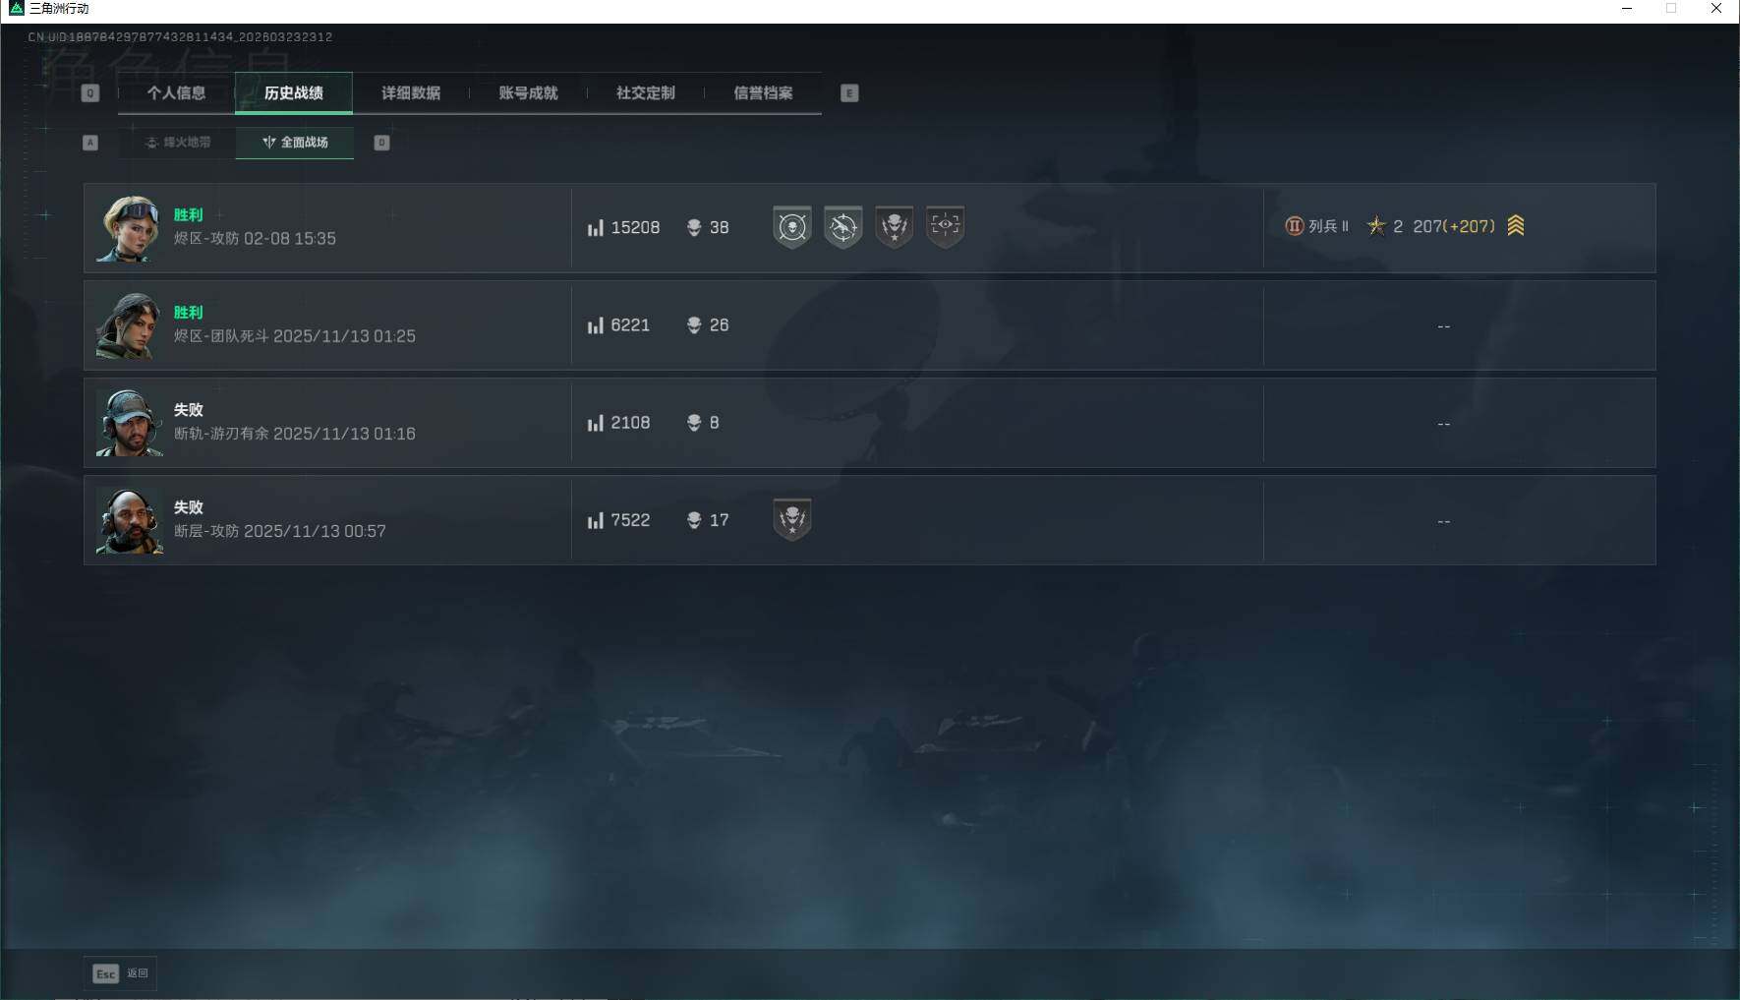Screen dimensions: 1740x1000
Task: Select the 全面战场 mode sub-tab
Action: point(295,143)
